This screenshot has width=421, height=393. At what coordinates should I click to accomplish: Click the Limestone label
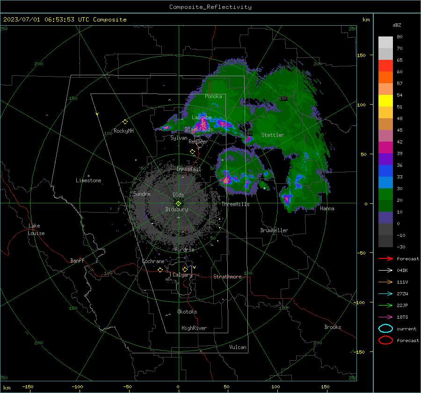pos(88,180)
